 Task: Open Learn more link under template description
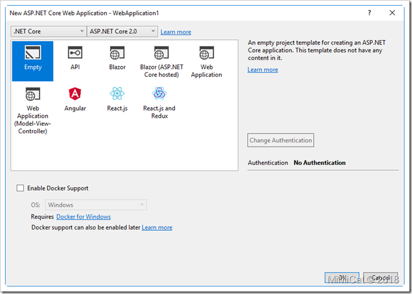point(263,70)
